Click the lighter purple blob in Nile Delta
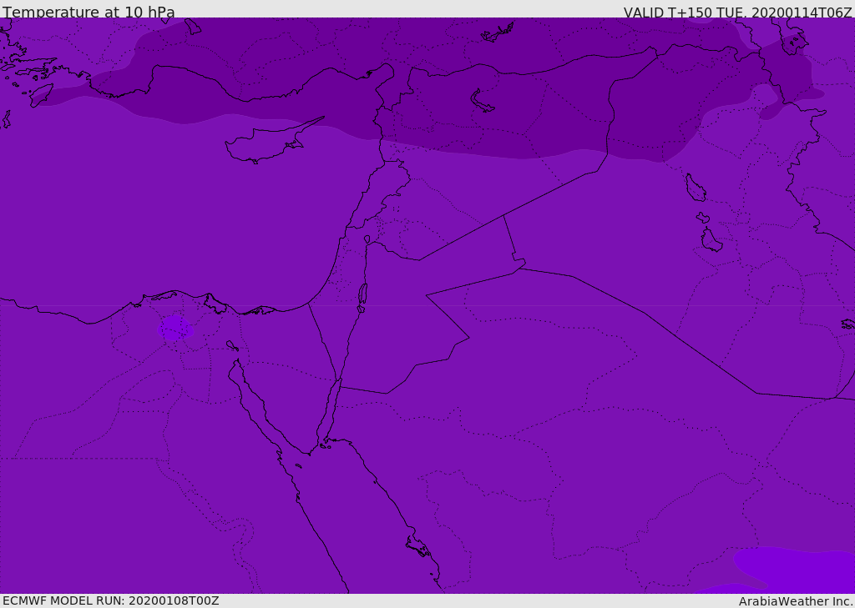Image resolution: width=855 pixels, height=608 pixels. pos(175,328)
